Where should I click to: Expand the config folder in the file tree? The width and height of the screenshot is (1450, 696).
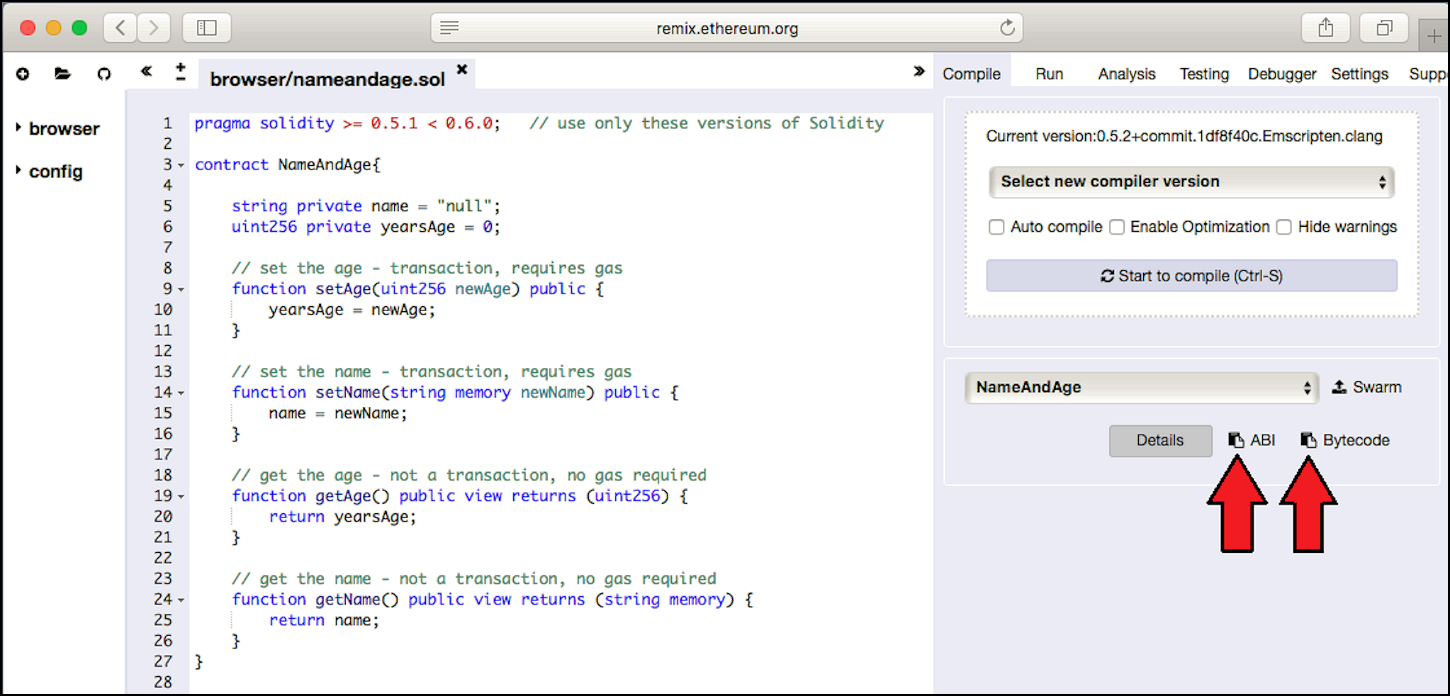(x=49, y=172)
